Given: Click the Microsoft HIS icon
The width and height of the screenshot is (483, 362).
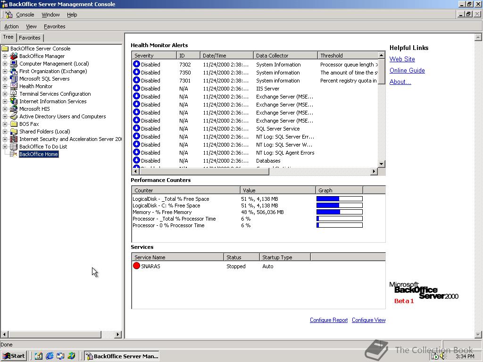Looking at the screenshot, I should click(14, 109).
